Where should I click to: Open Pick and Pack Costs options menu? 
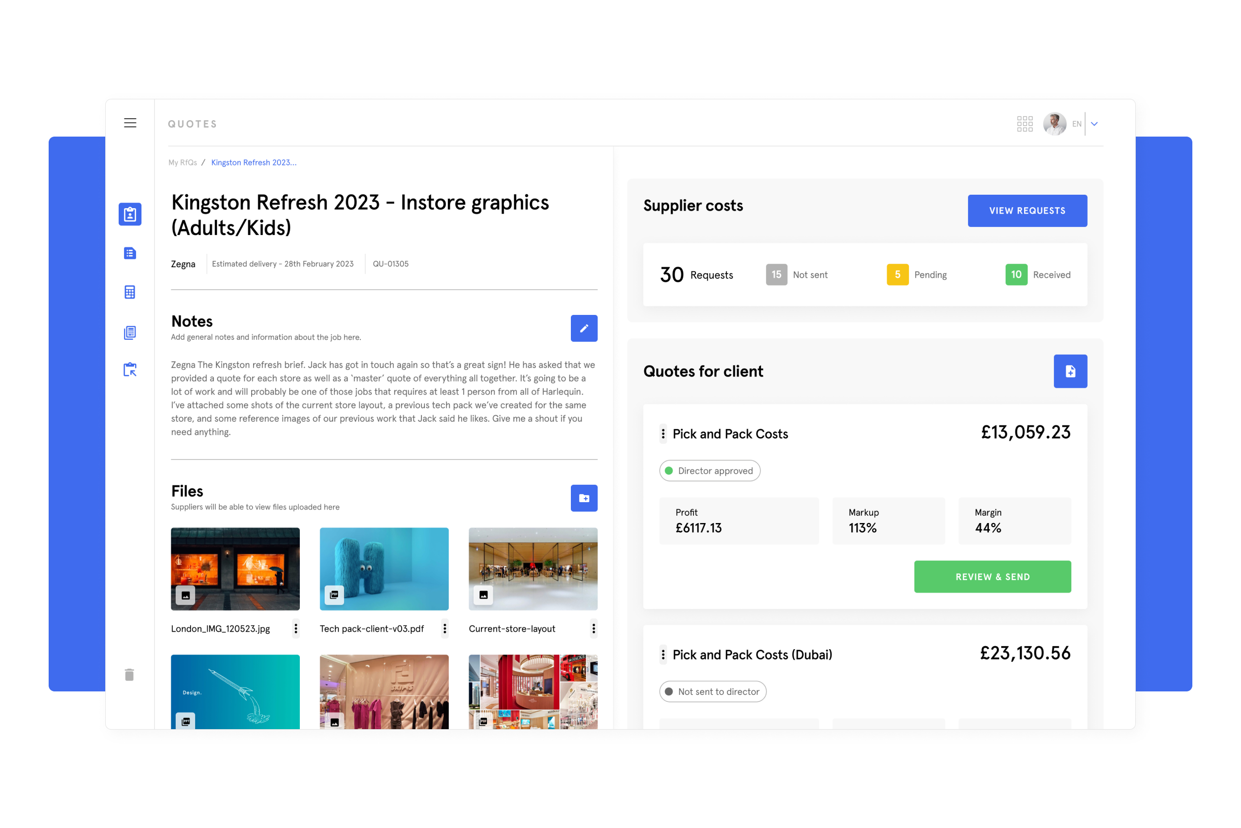tap(663, 434)
